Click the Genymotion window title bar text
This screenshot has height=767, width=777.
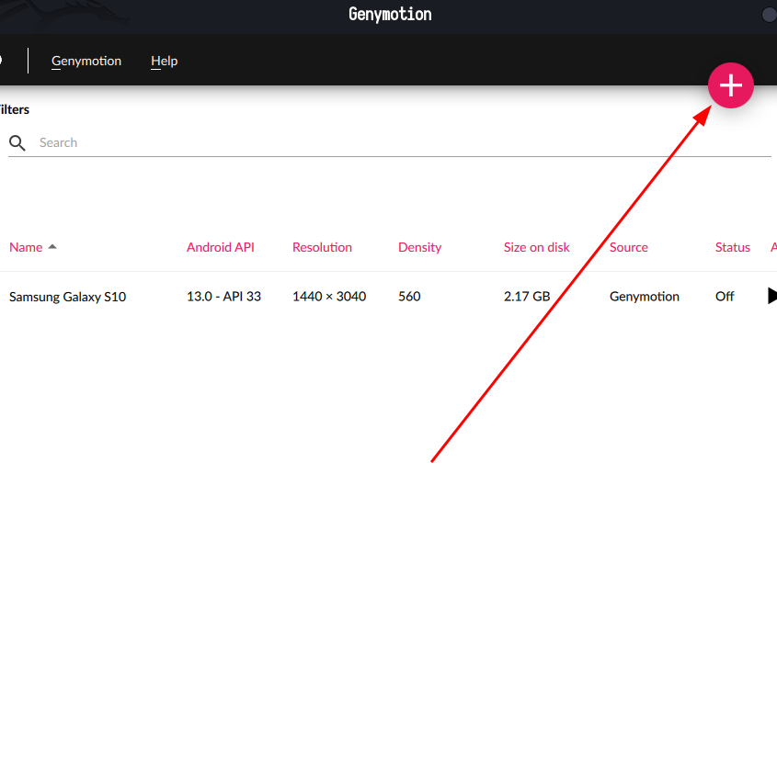coord(390,15)
